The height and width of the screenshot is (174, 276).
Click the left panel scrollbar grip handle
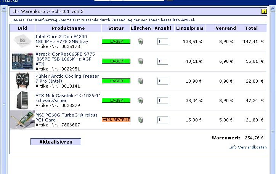4,104
